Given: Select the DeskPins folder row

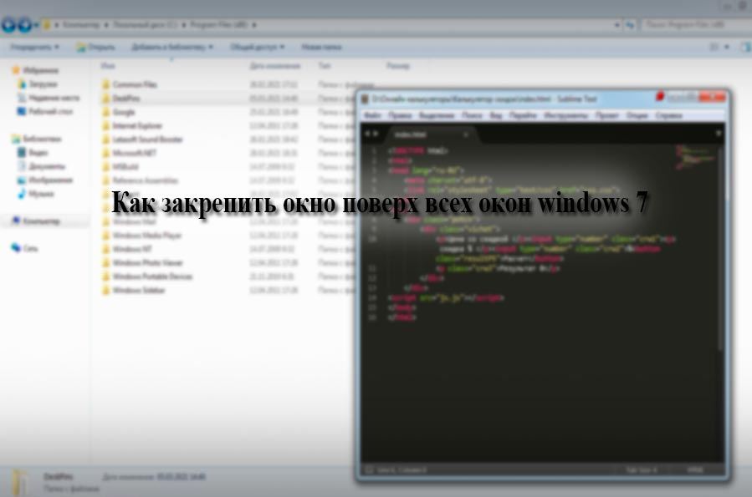Looking at the screenshot, I should (x=228, y=99).
